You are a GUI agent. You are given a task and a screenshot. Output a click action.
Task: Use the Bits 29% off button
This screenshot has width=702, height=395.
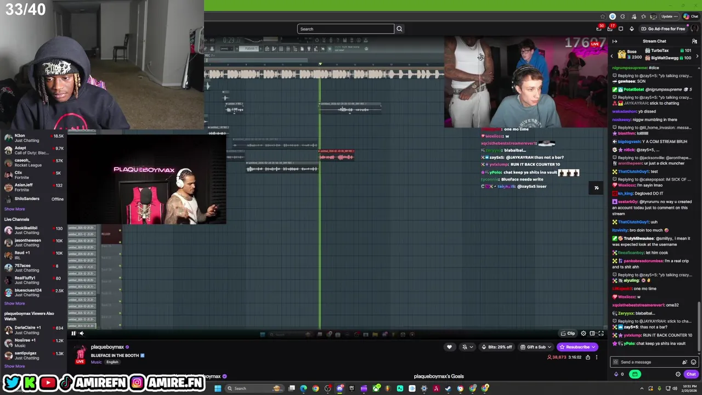(496, 347)
